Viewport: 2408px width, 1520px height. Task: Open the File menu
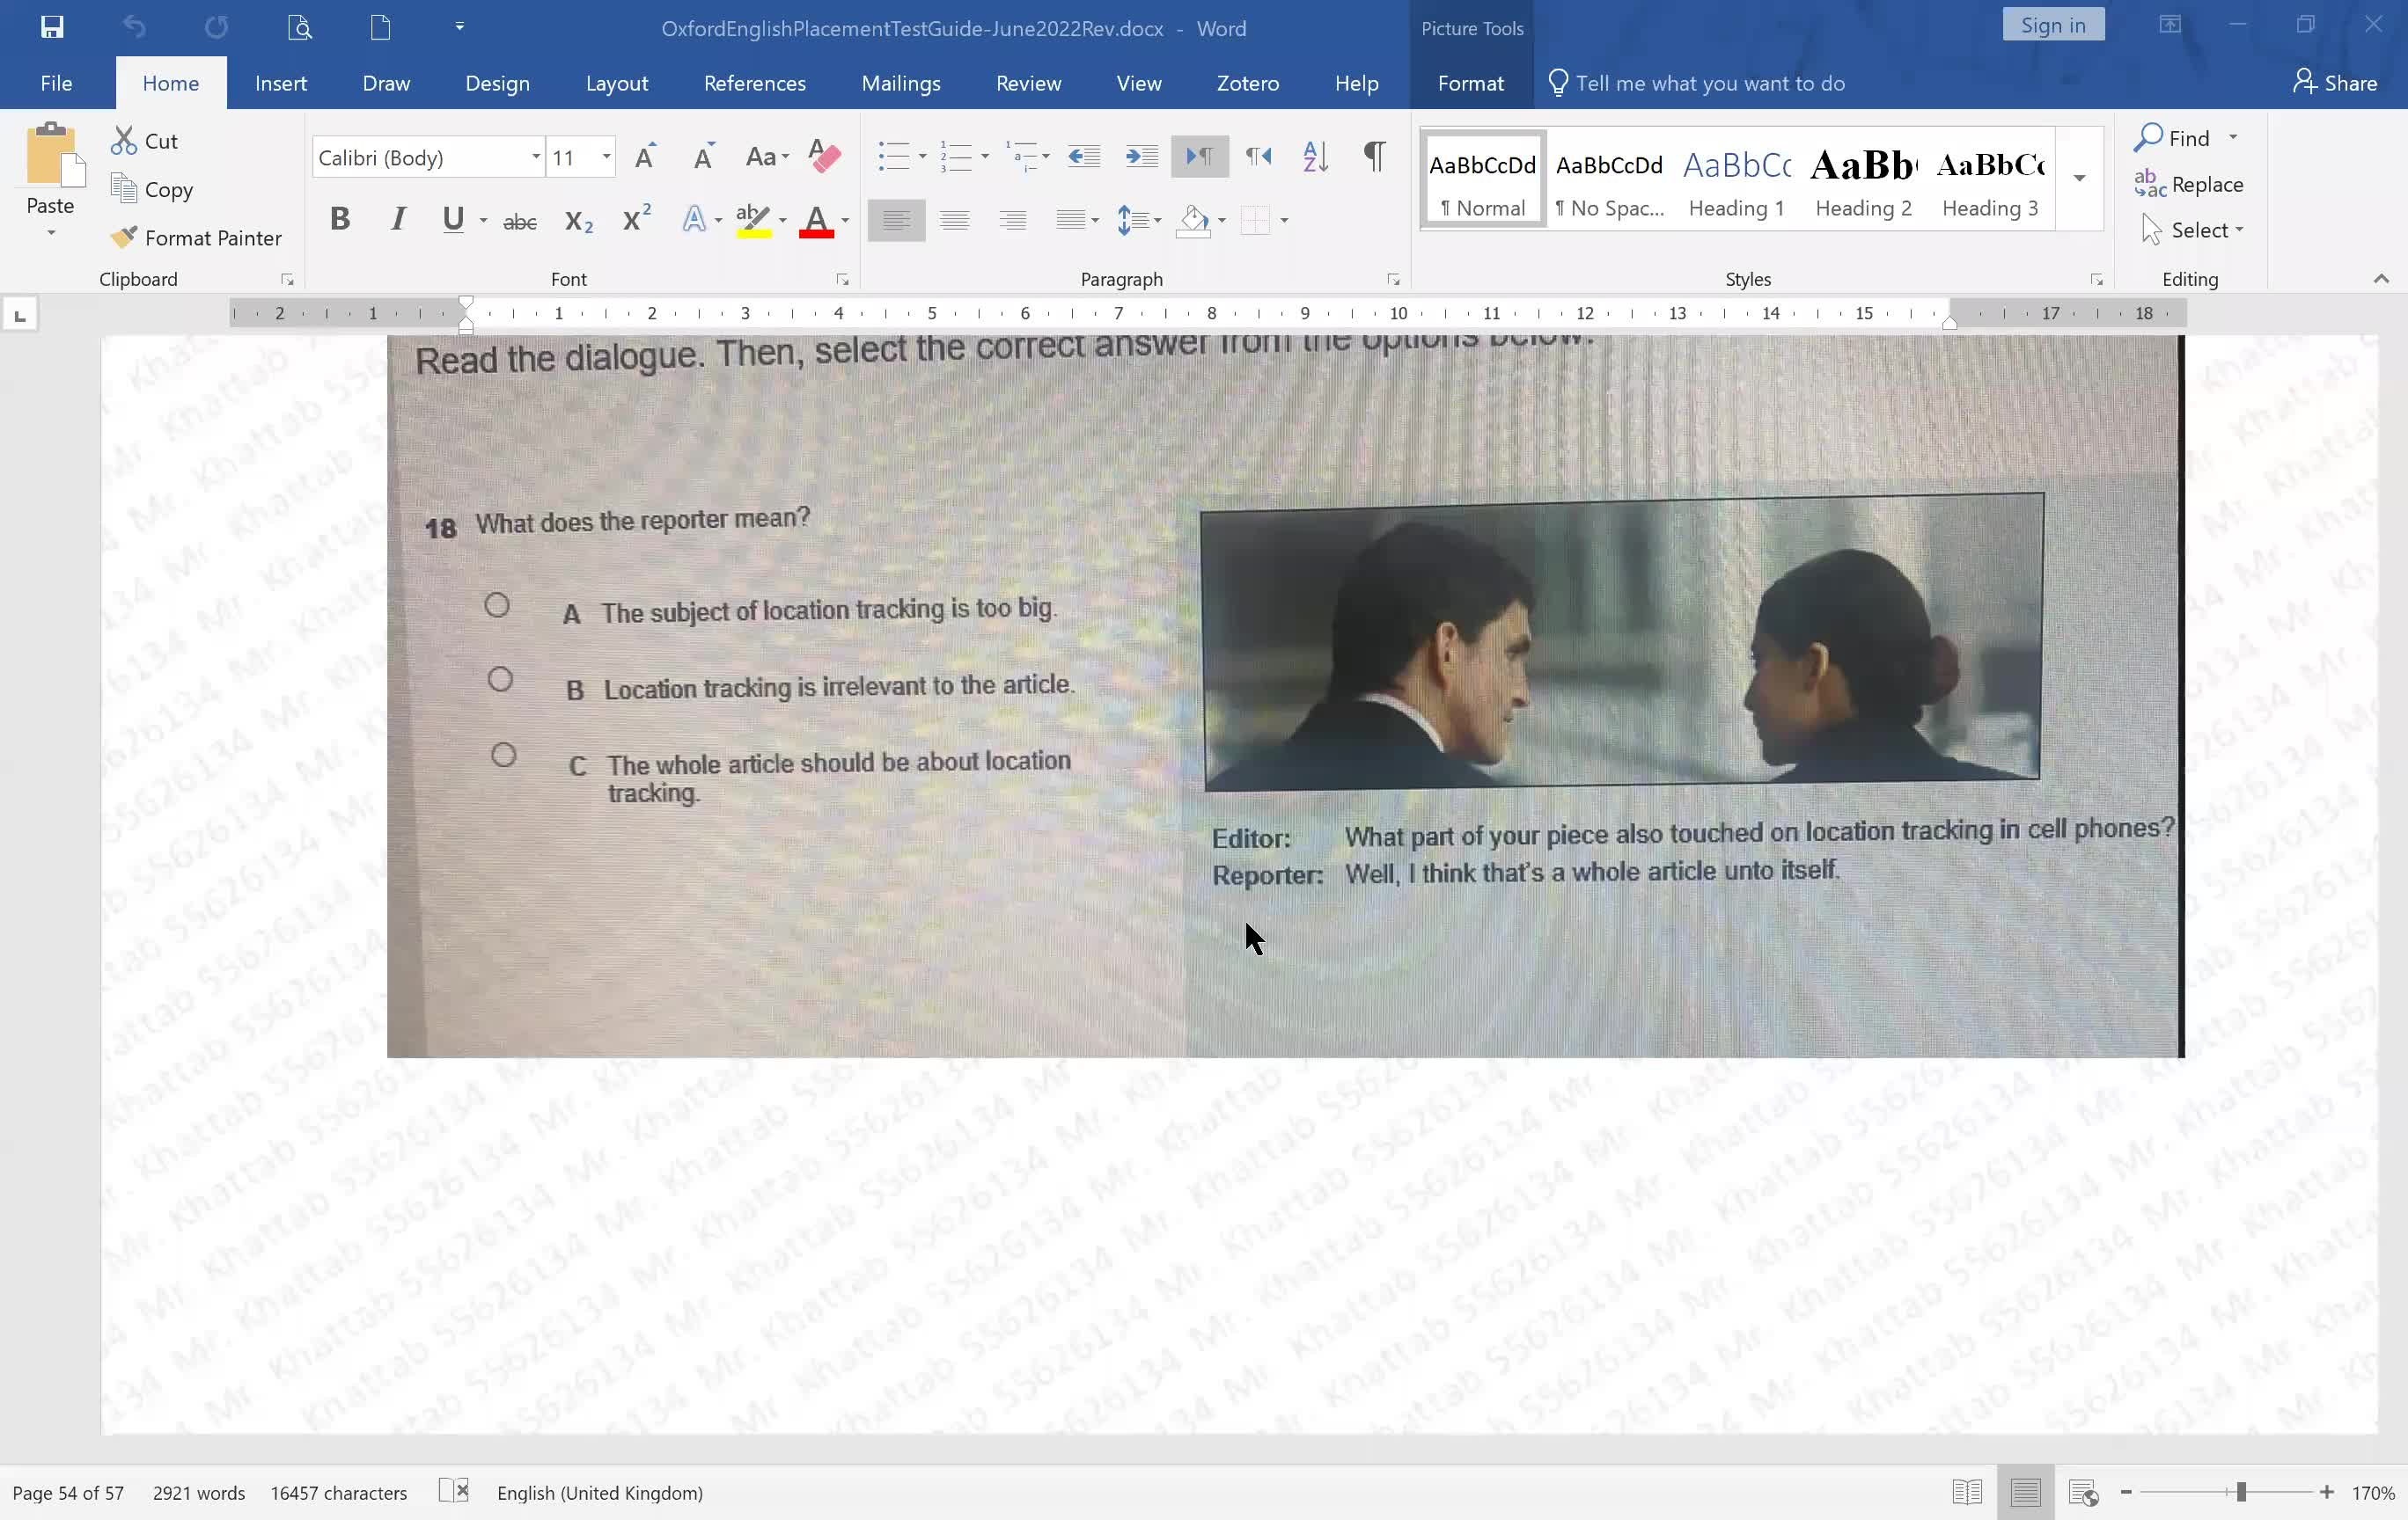[56, 83]
